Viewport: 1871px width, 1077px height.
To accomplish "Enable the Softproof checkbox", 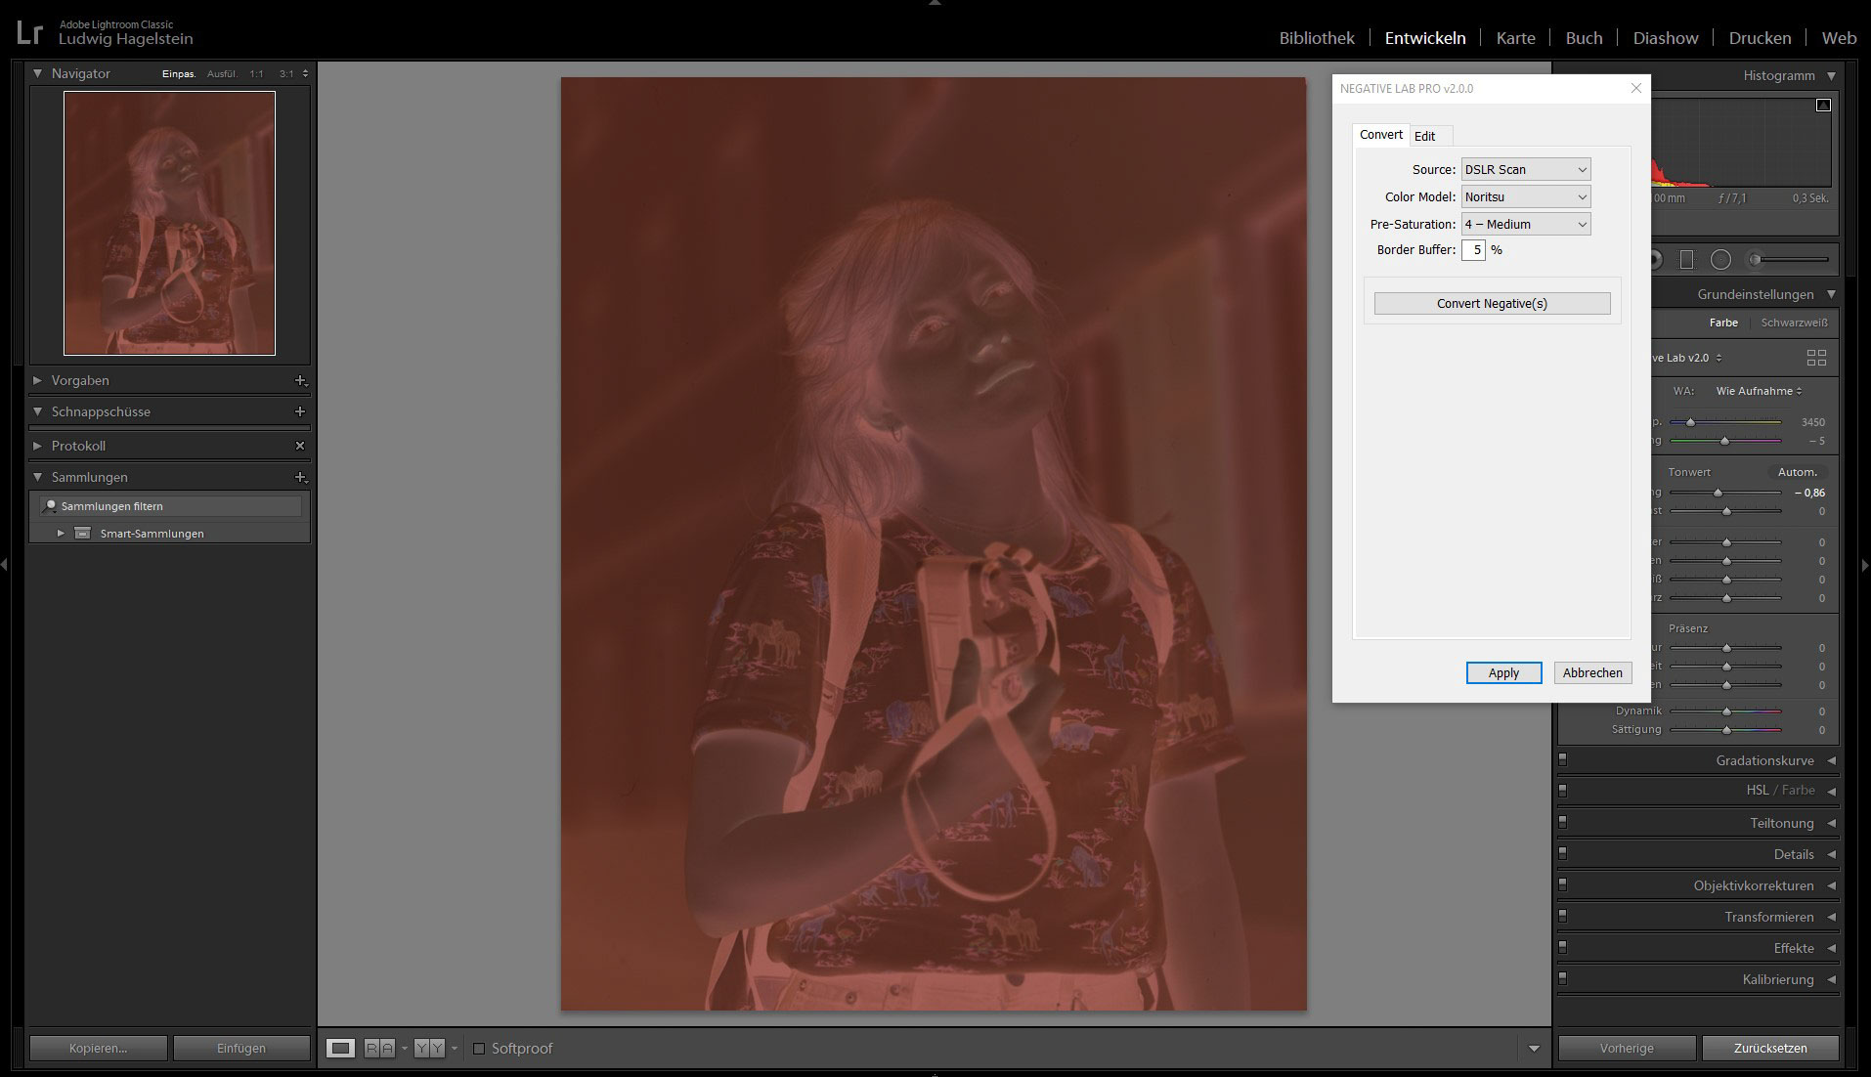I will tap(479, 1049).
